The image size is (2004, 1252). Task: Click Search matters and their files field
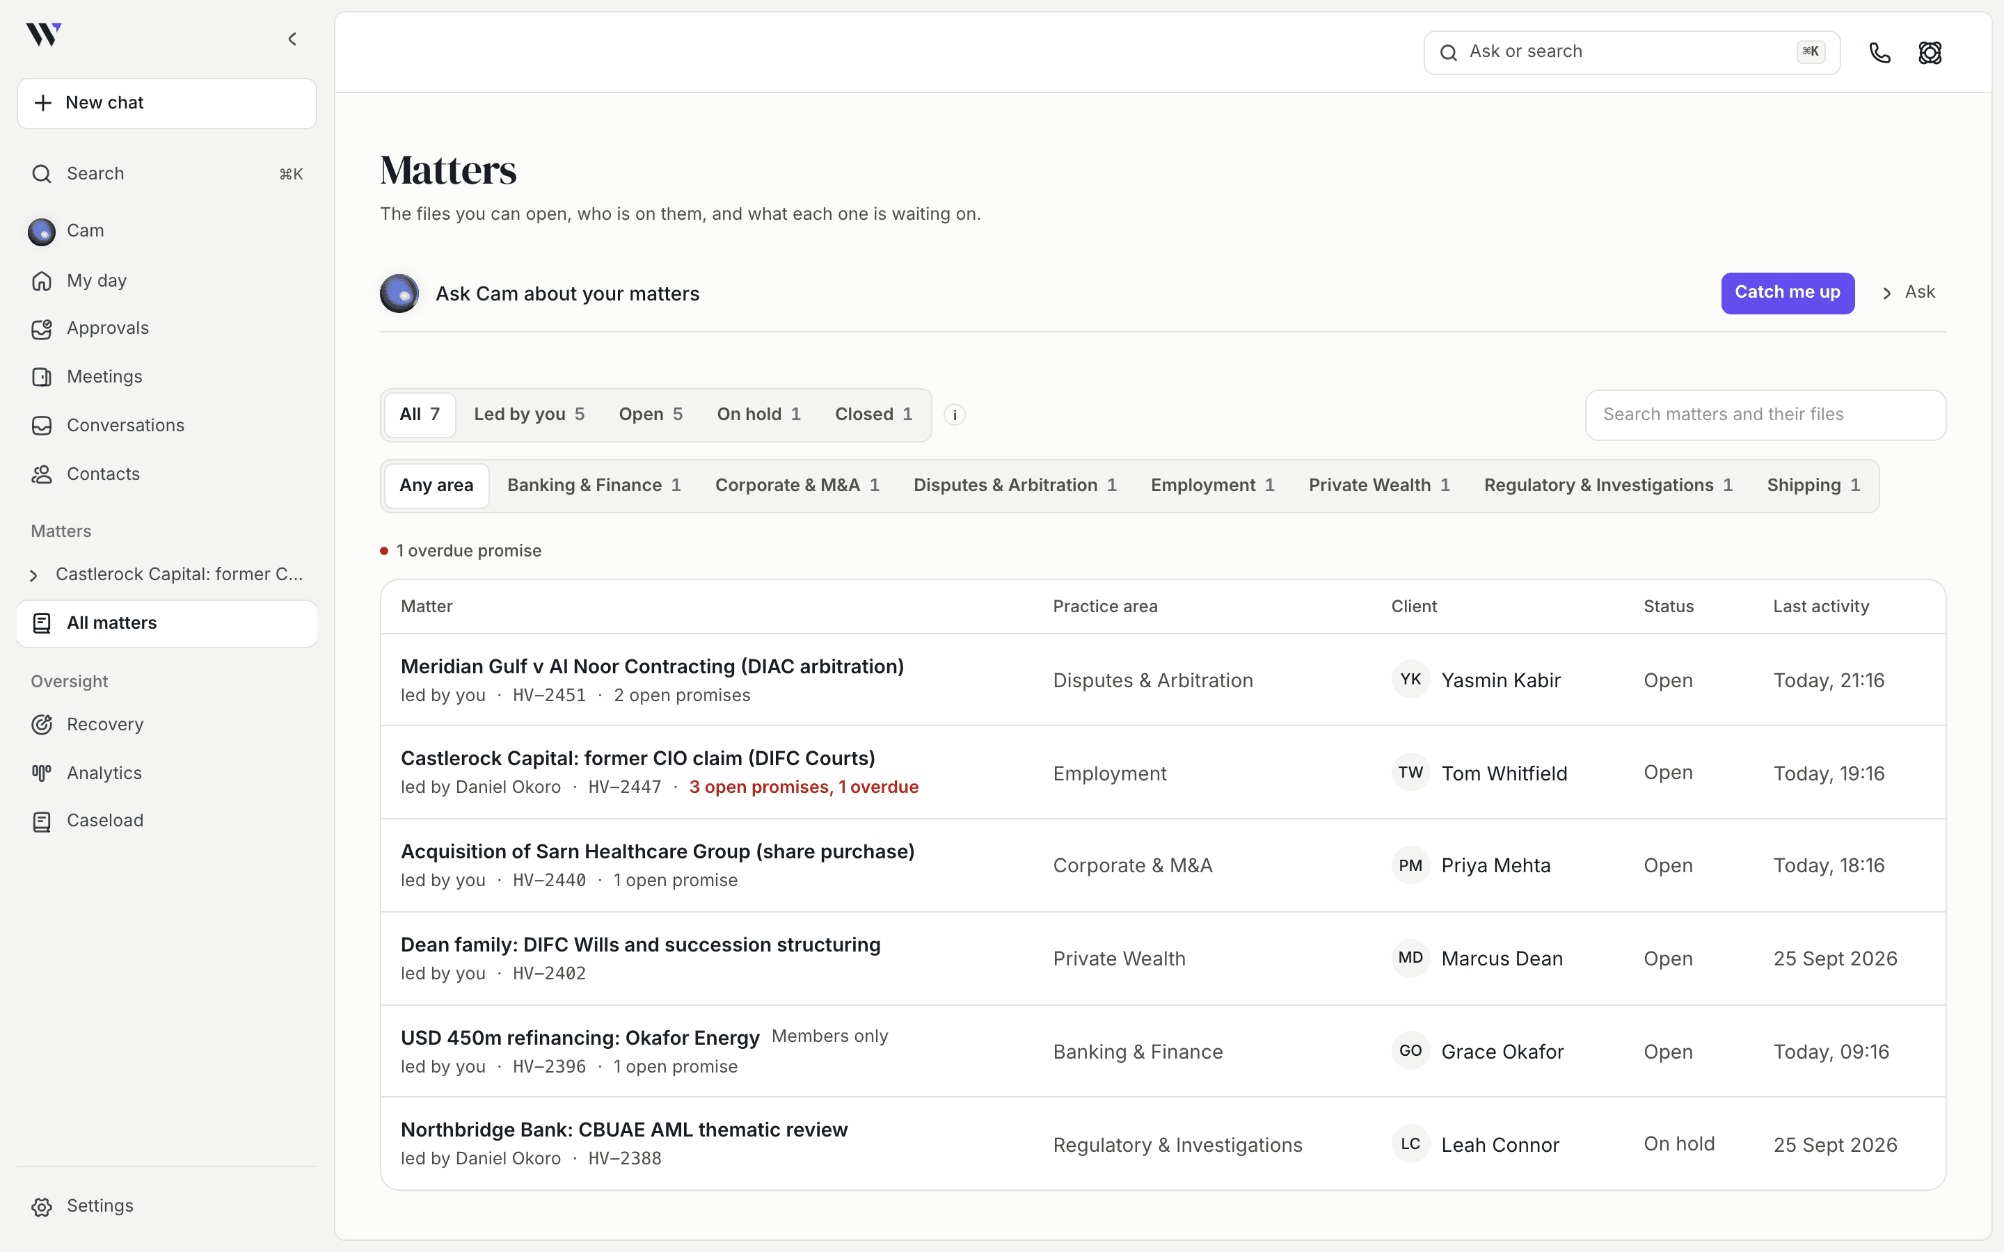click(1765, 415)
